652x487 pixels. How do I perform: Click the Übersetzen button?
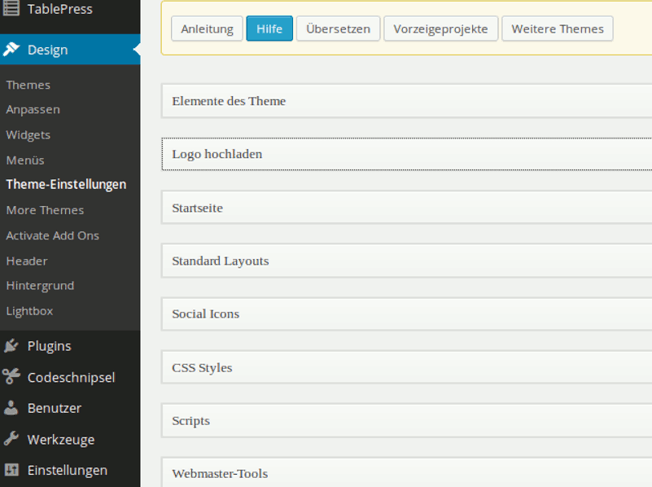[338, 29]
